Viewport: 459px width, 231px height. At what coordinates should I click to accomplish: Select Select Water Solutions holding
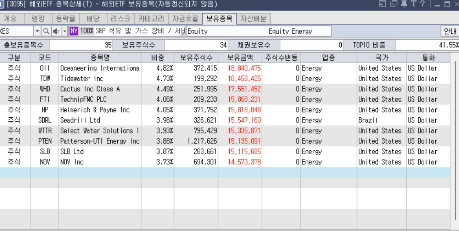coord(100,131)
